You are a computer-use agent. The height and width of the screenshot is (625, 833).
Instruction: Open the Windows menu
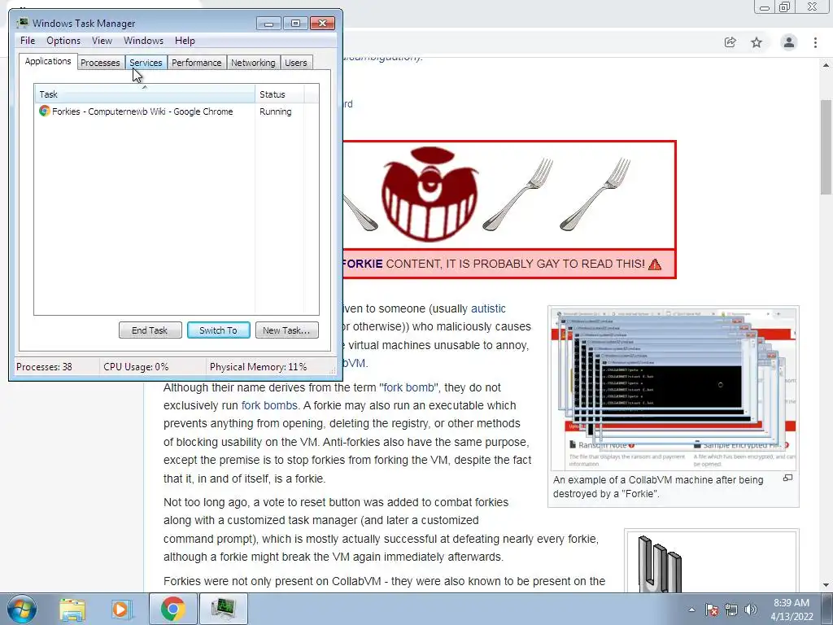pos(143,41)
